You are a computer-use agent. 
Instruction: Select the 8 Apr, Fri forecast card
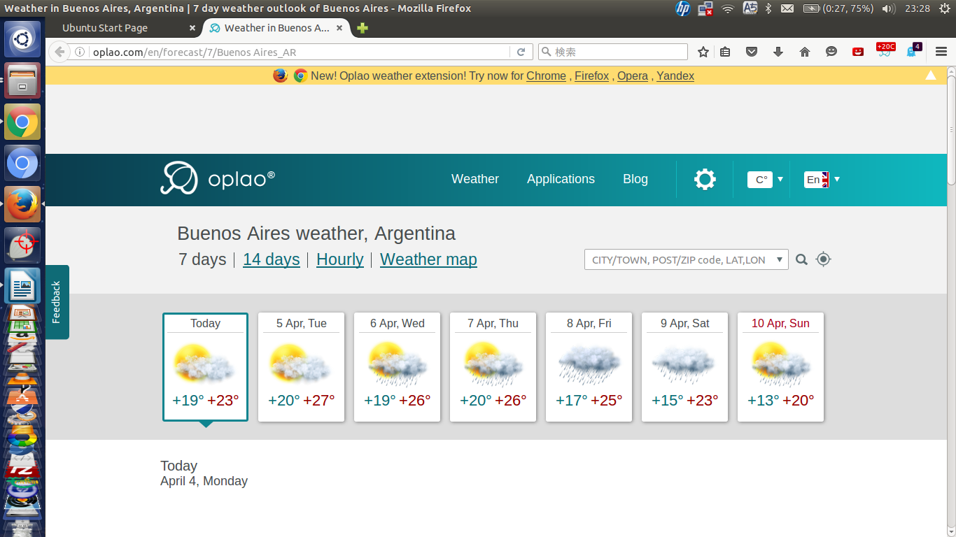click(x=589, y=367)
